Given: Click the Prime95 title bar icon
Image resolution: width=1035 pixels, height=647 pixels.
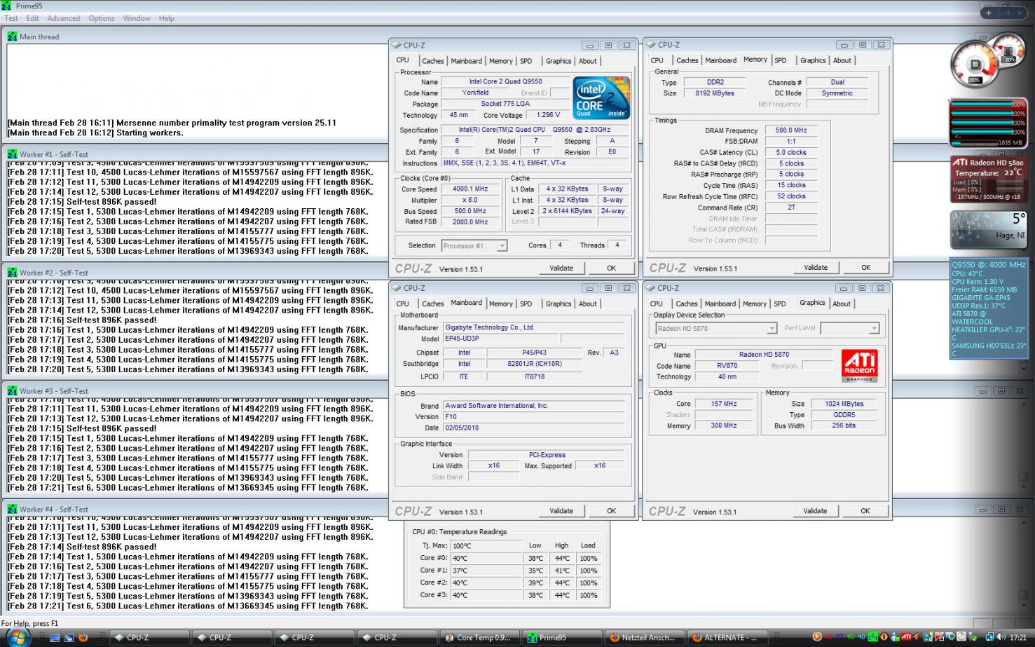Looking at the screenshot, I should pos(6,6).
